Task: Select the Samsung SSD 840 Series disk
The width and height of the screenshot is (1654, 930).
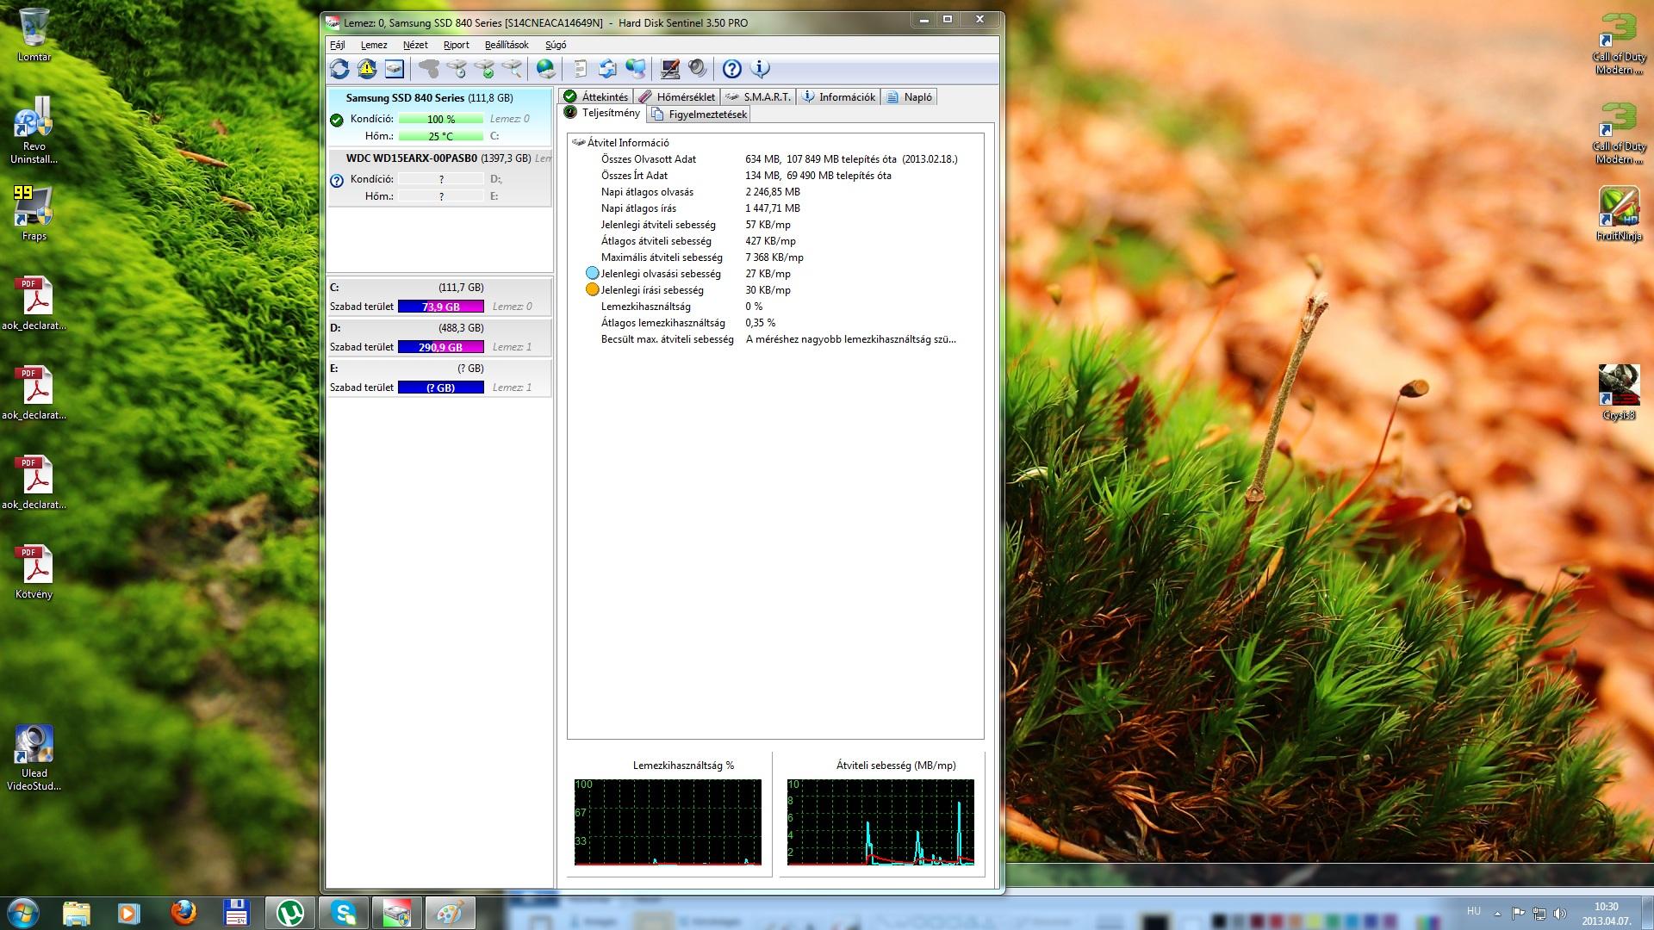Action: [x=429, y=98]
